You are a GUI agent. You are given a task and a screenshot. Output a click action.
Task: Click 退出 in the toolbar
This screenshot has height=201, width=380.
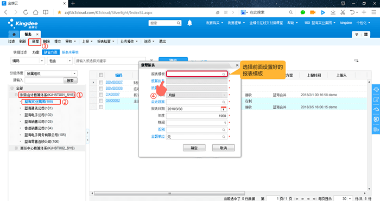pyautogui.click(x=162, y=42)
